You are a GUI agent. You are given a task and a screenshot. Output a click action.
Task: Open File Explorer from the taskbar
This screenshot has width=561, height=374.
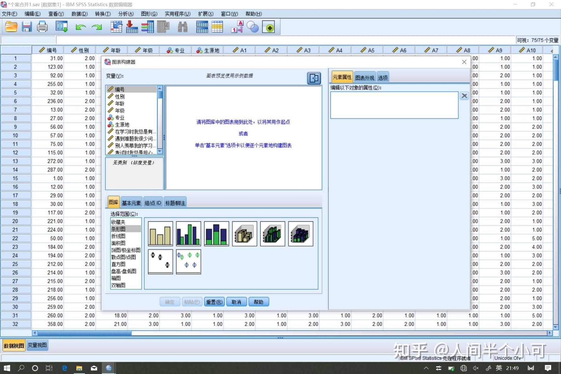tap(79, 368)
